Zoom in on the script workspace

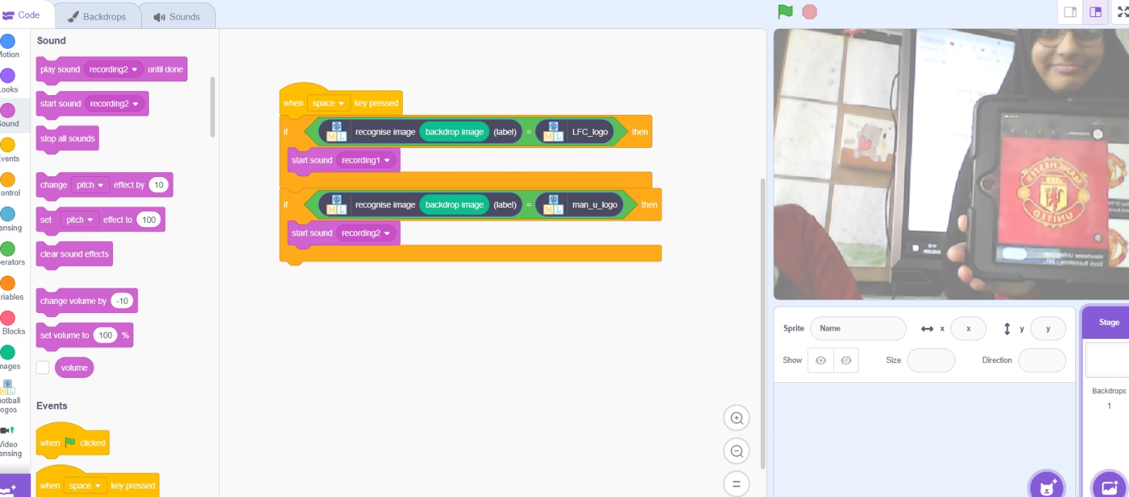(737, 418)
